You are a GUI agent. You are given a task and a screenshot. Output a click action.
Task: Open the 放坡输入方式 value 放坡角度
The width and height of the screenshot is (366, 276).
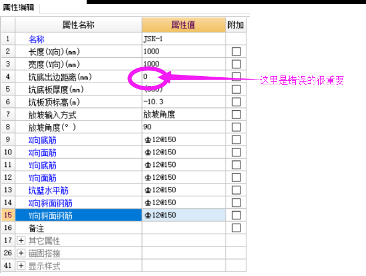coord(183,114)
